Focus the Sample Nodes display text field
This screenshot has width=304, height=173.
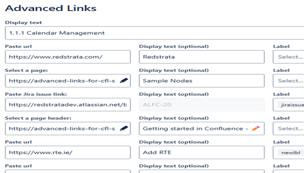pyautogui.click(x=202, y=81)
